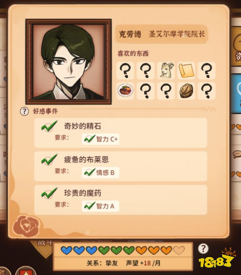Click Claude's character portrait
This screenshot has width=241, height=275.
coord(69,62)
